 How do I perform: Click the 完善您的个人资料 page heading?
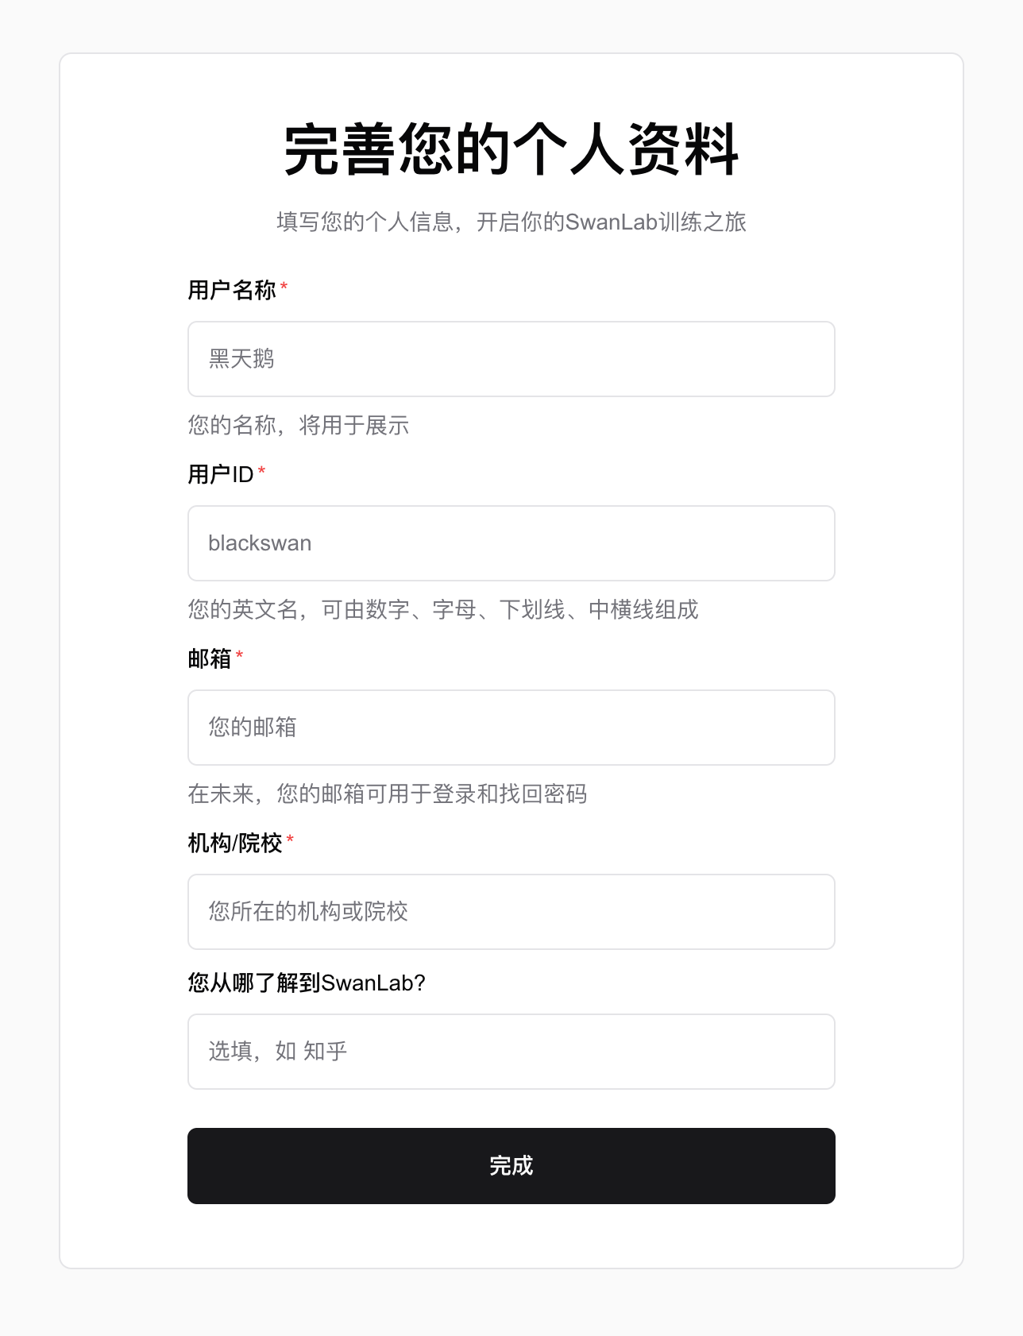tap(511, 149)
